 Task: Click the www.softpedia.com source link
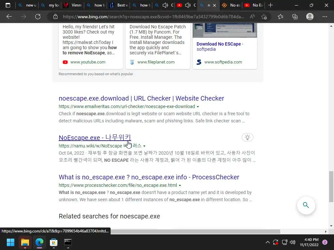coord(223,62)
